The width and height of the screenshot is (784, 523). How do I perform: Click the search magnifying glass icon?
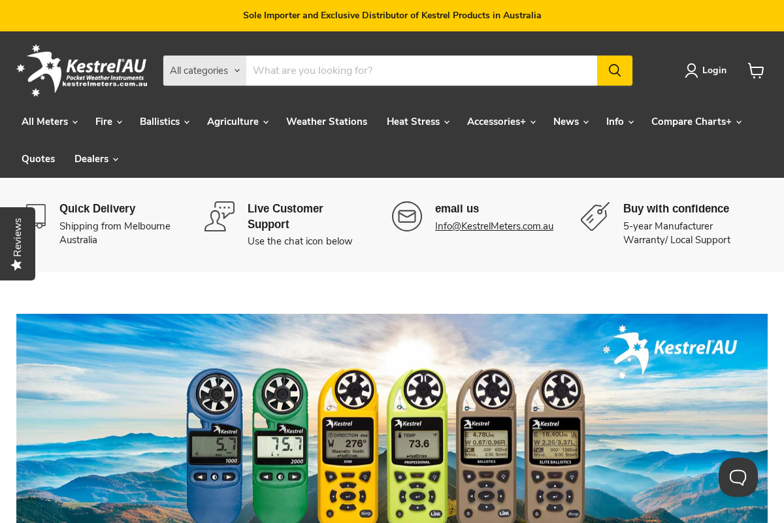(614, 70)
